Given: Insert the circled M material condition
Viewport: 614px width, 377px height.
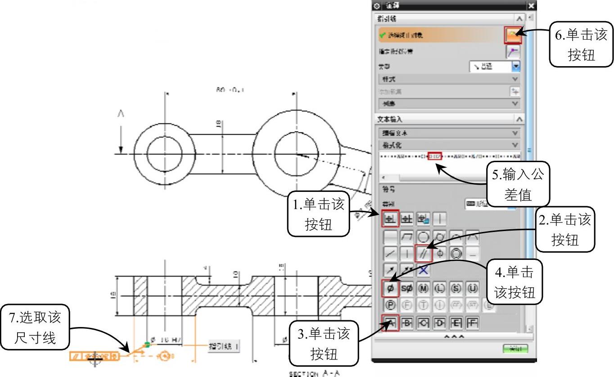Looking at the screenshot, I should 424,288.
